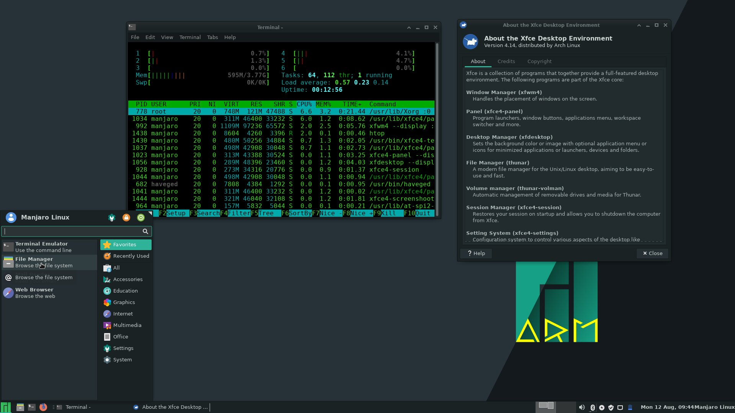Click the power manager lightning tray icon

pos(602,408)
